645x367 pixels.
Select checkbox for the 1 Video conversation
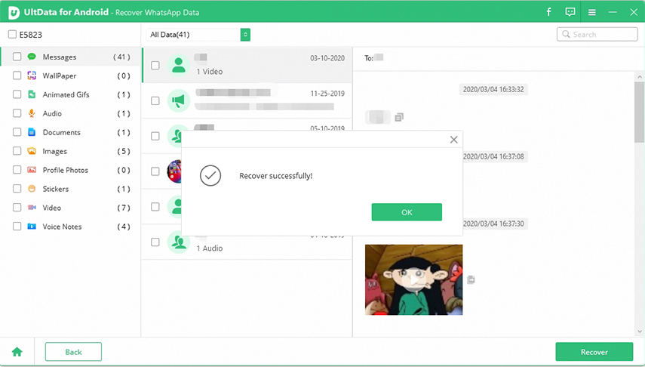(155, 66)
